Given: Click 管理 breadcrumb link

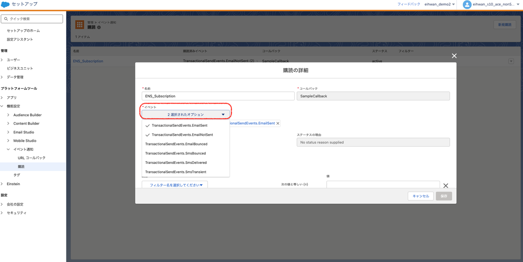Looking at the screenshot, I should (90, 22).
